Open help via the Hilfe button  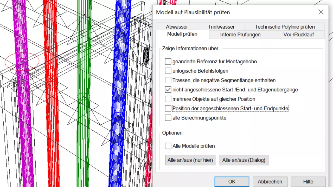pyautogui.click(x=308, y=182)
